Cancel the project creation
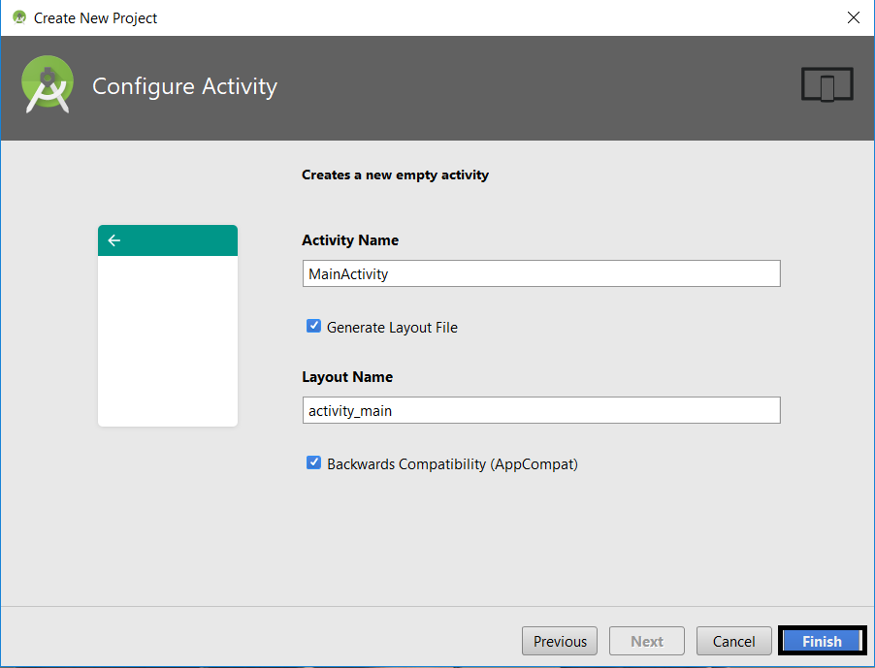Image resolution: width=875 pixels, height=668 pixels. 733,641
